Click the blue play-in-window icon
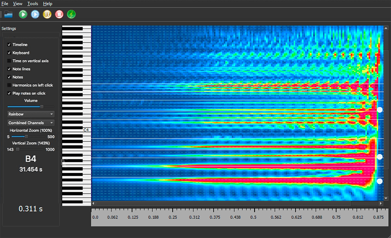This screenshot has width=391, height=238. pos(35,14)
